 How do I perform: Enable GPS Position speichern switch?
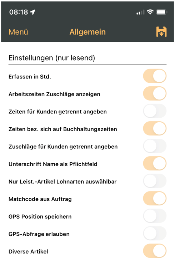click(x=155, y=216)
